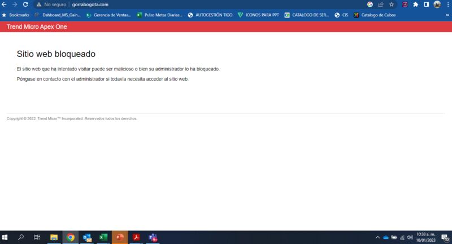Open the Windows notification center icon
The height and width of the screenshot is (244, 452).
click(x=445, y=238)
